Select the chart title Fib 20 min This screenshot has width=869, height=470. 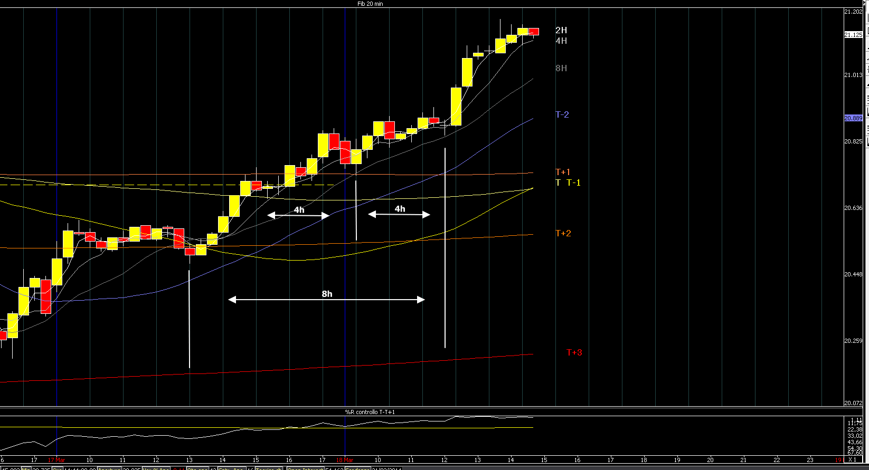tap(370, 4)
